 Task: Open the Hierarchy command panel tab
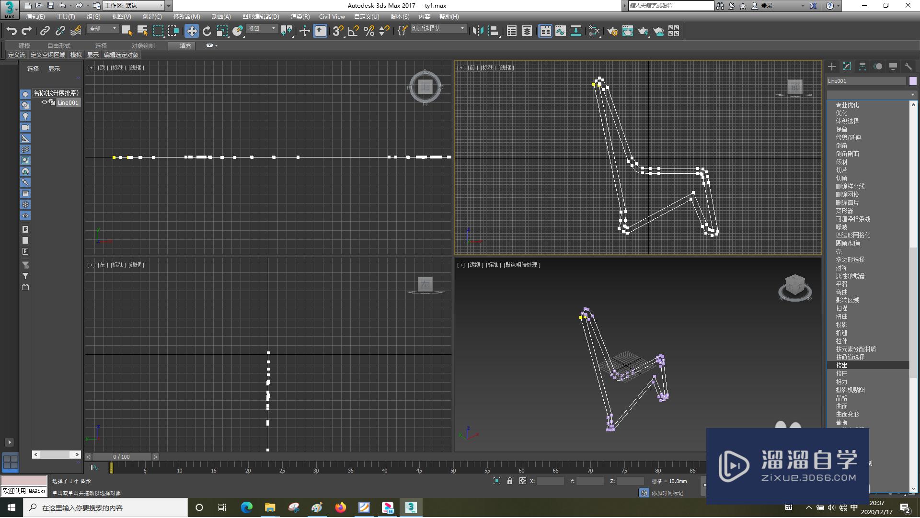[862, 67]
